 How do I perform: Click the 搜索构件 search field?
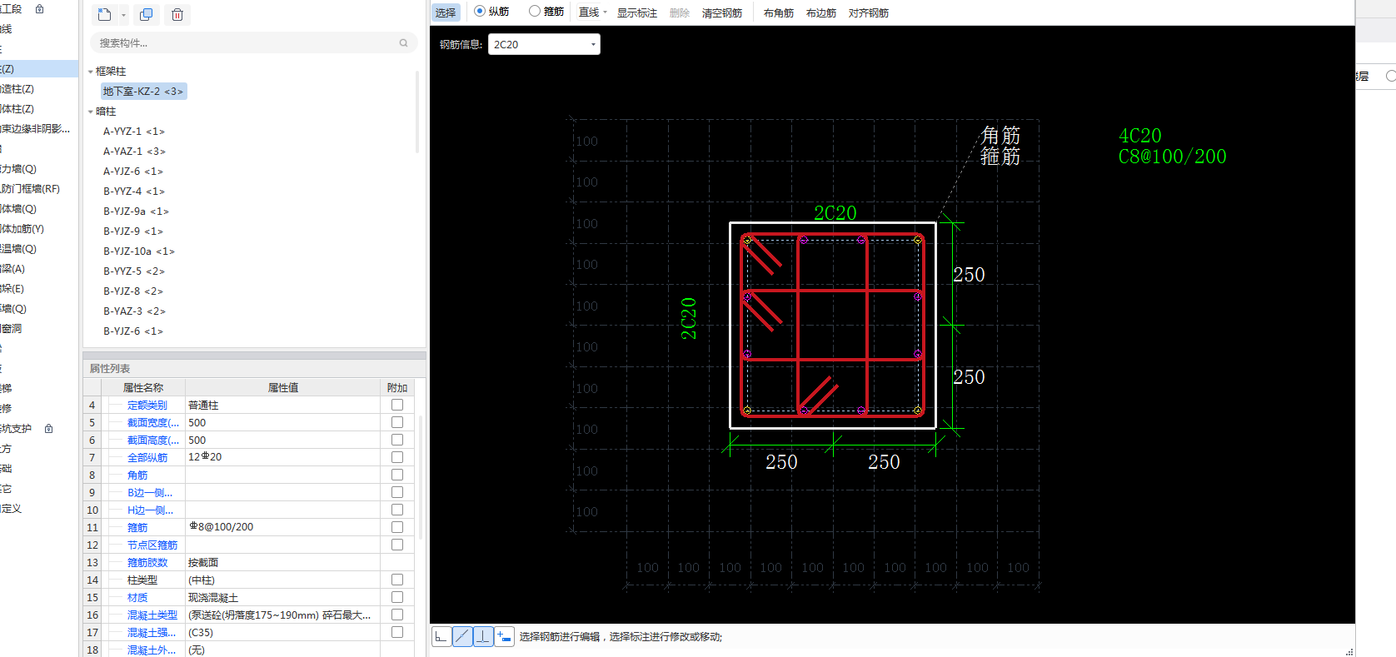[x=253, y=42]
